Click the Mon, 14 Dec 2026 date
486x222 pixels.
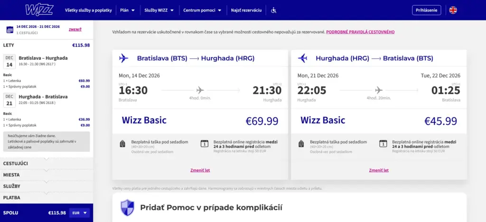point(139,75)
